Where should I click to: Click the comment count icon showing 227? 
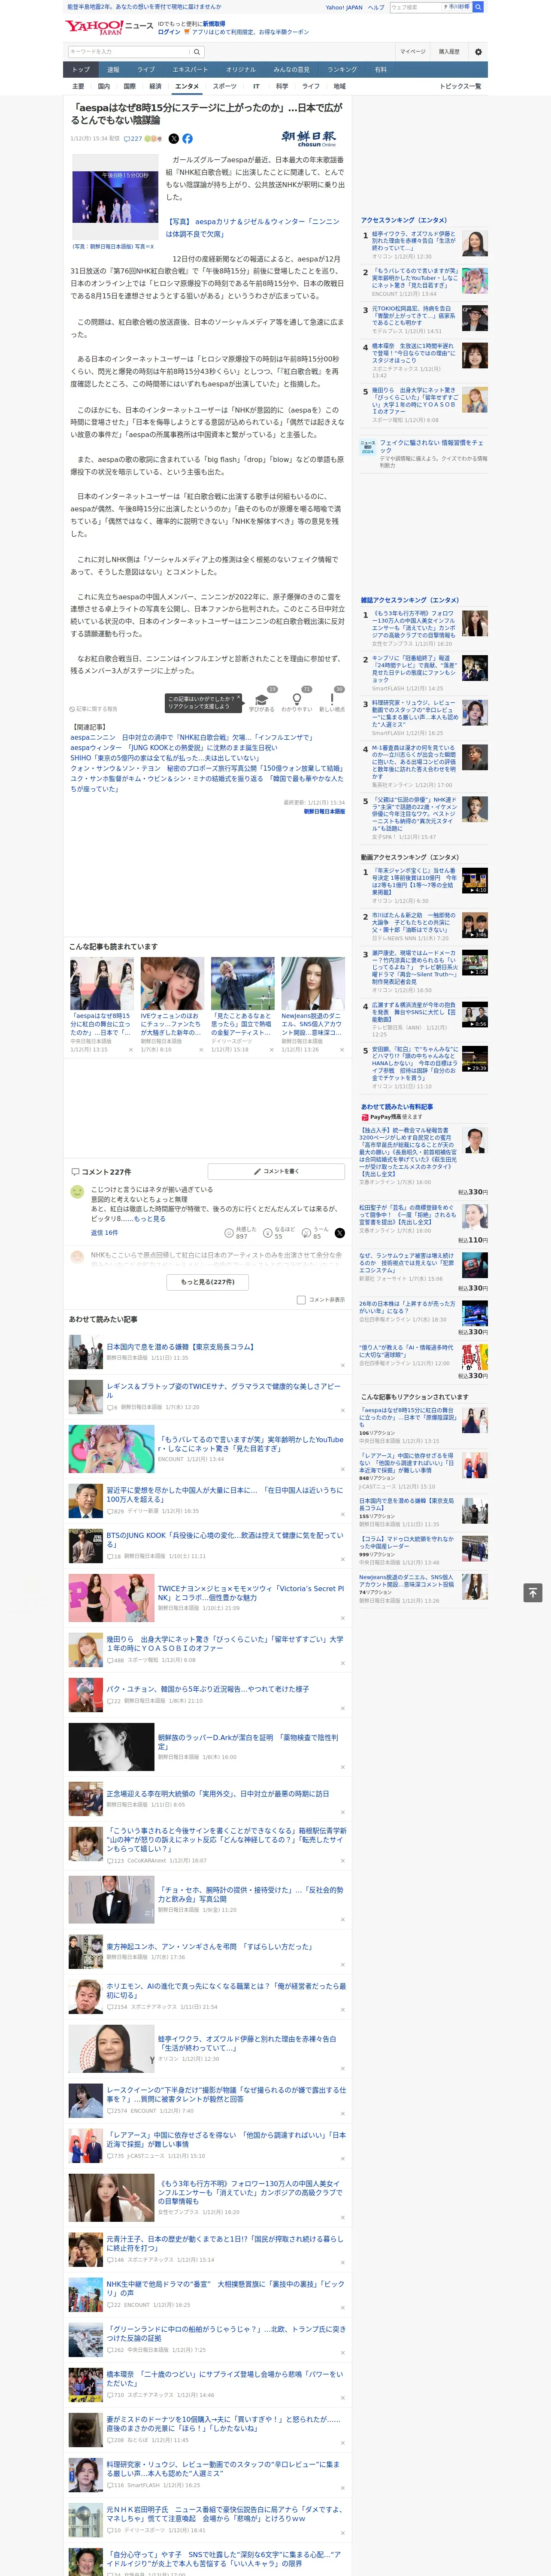click(x=133, y=139)
